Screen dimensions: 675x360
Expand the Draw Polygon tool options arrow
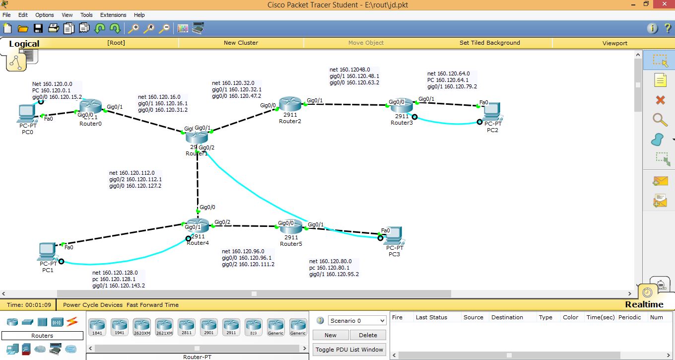point(673,140)
